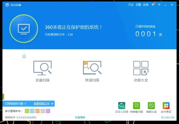Click the 360杀毒 shield logo icon
Image resolution: width=179 pixels, height=124 pixels.
[7, 5]
